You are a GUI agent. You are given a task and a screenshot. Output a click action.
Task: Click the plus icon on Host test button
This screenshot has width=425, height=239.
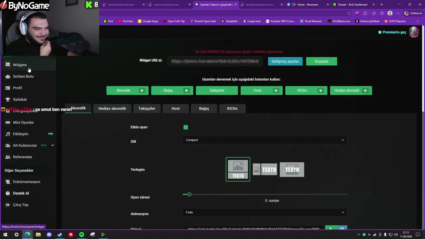[x=276, y=90]
